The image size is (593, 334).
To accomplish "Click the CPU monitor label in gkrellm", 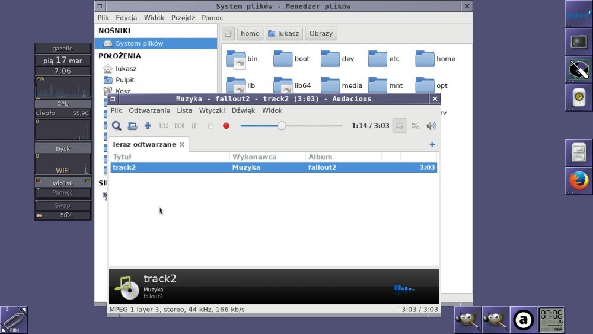I will coord(63,104).
